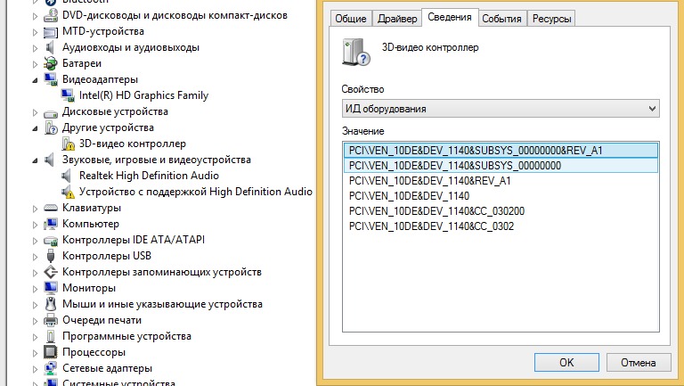
Task: Select value PCI\VEN_10DE&DEV_1140&REV_A1
Action: click(x=429, y=181)
